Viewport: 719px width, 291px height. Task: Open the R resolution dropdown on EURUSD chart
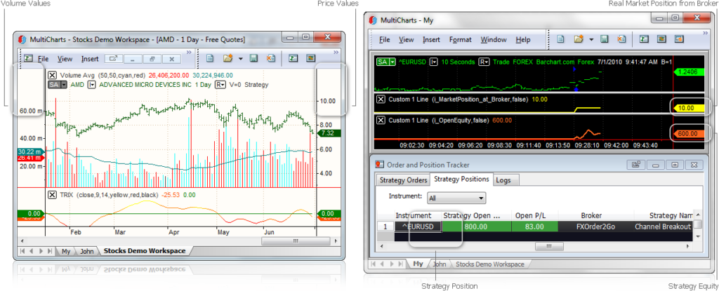[x=485, y=62]
